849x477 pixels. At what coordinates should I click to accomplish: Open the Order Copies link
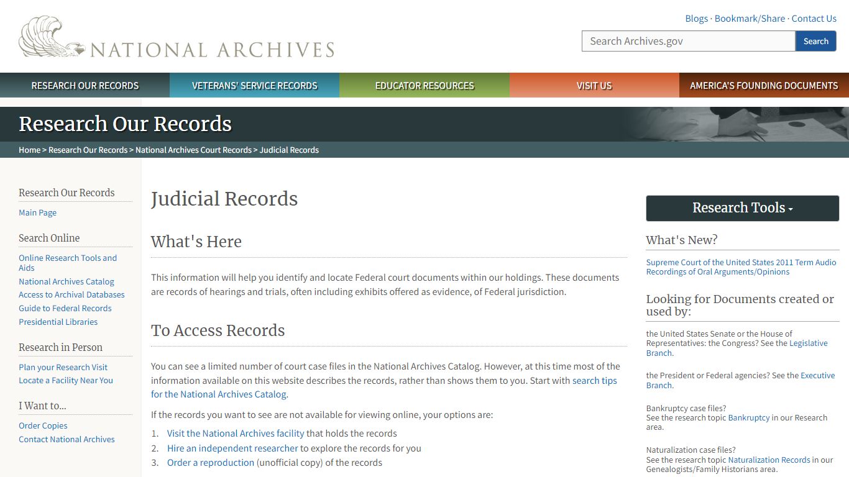43,425
